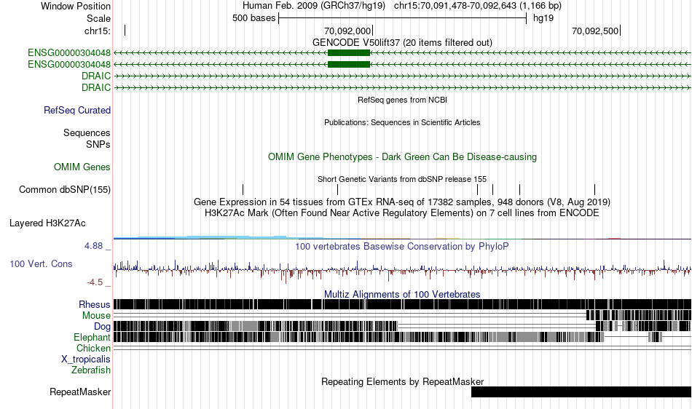
Task: Open the OMIM Genes track label
Action: [x=82, y=167]
